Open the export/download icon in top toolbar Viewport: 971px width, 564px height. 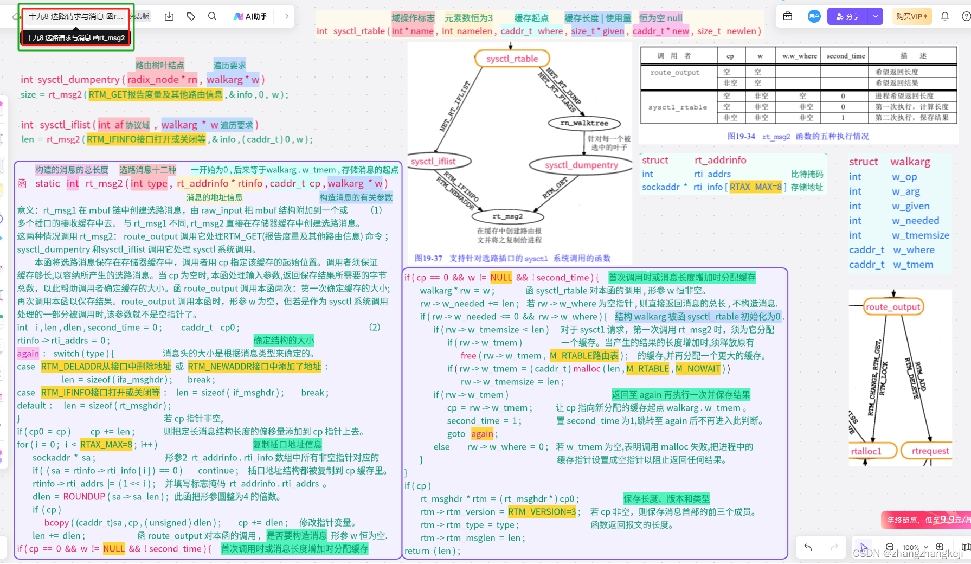click(169, 16)
